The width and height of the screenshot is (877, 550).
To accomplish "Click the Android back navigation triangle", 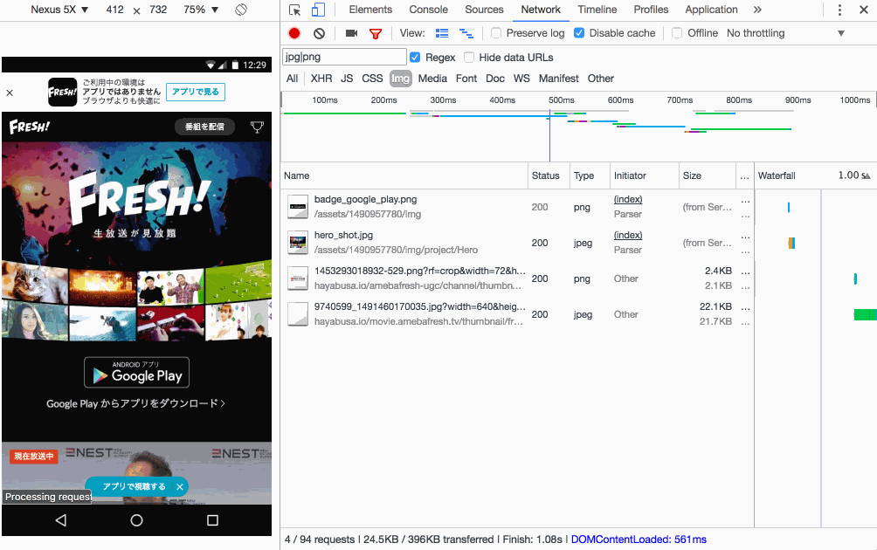I will (61, 520).
